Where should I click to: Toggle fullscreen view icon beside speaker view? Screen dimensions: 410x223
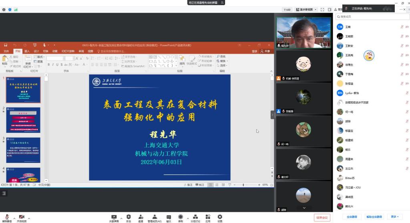pos(322,10)
